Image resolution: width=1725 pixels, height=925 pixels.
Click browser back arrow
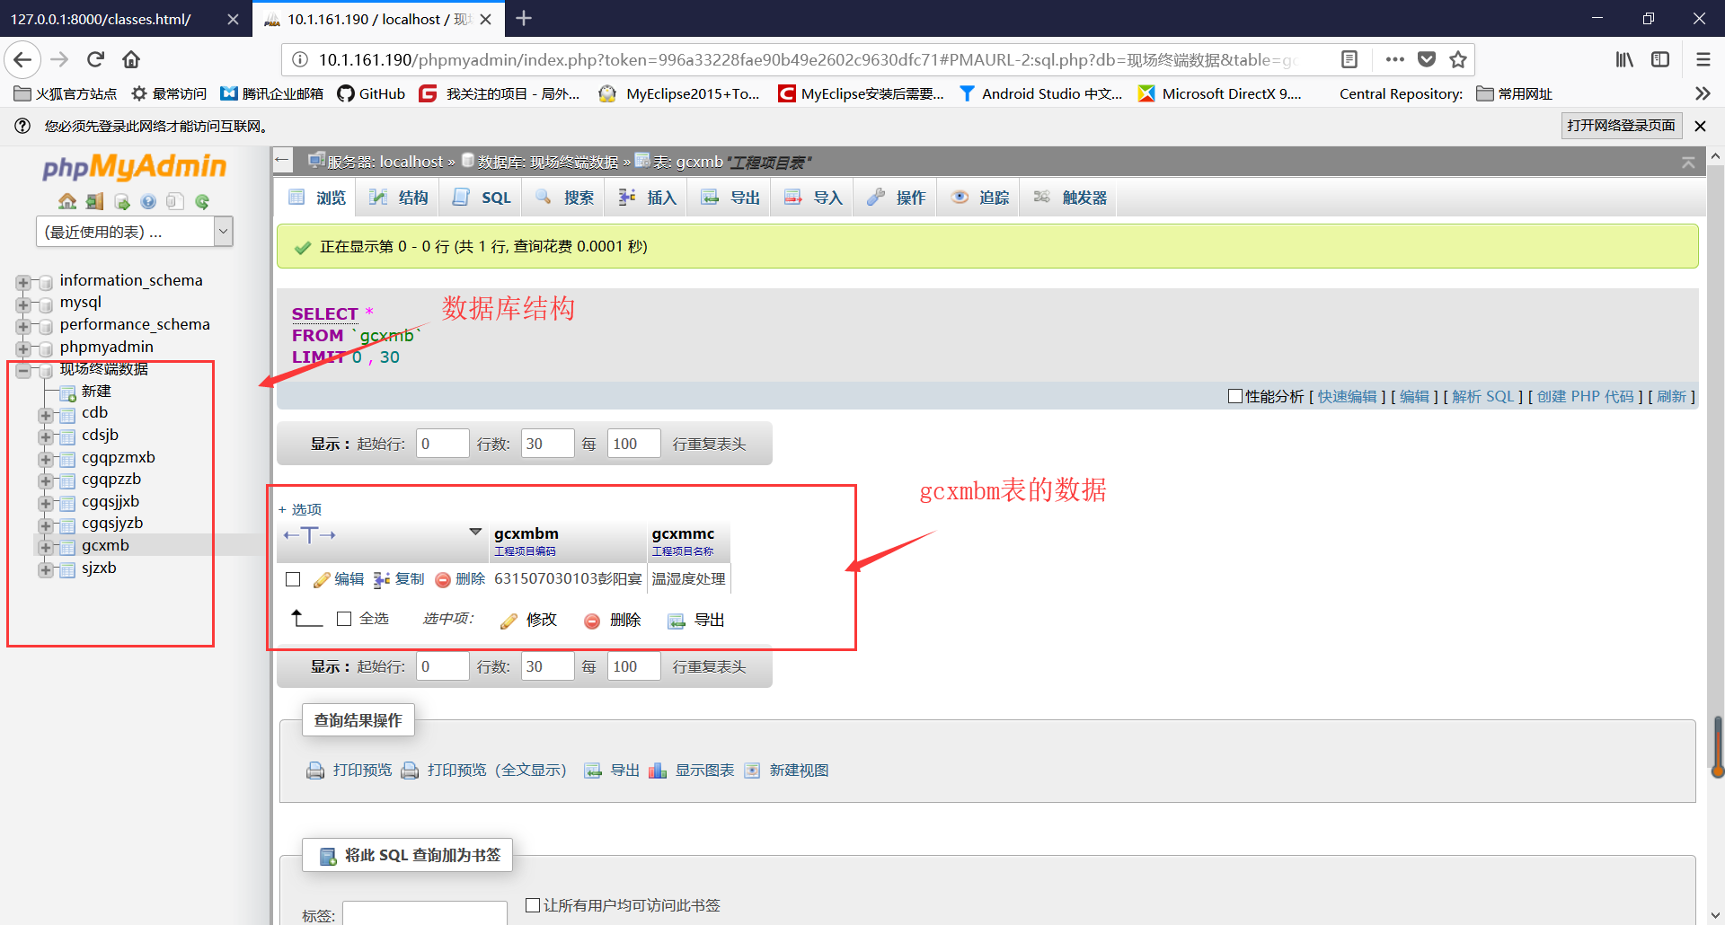coord(22,59)
